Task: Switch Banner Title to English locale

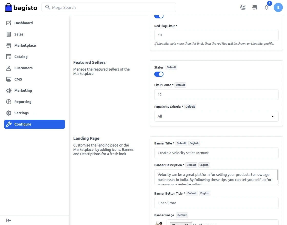Action: (194, 143)
